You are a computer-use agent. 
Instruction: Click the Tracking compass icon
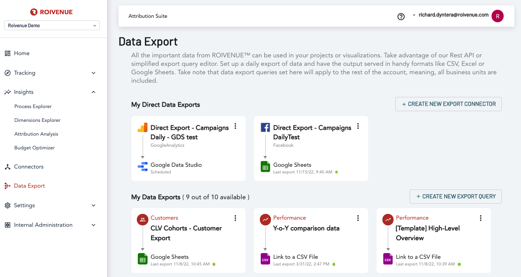7,73
